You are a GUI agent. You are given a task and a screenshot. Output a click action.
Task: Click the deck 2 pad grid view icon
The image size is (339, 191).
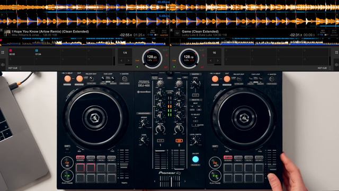[336, 53]
